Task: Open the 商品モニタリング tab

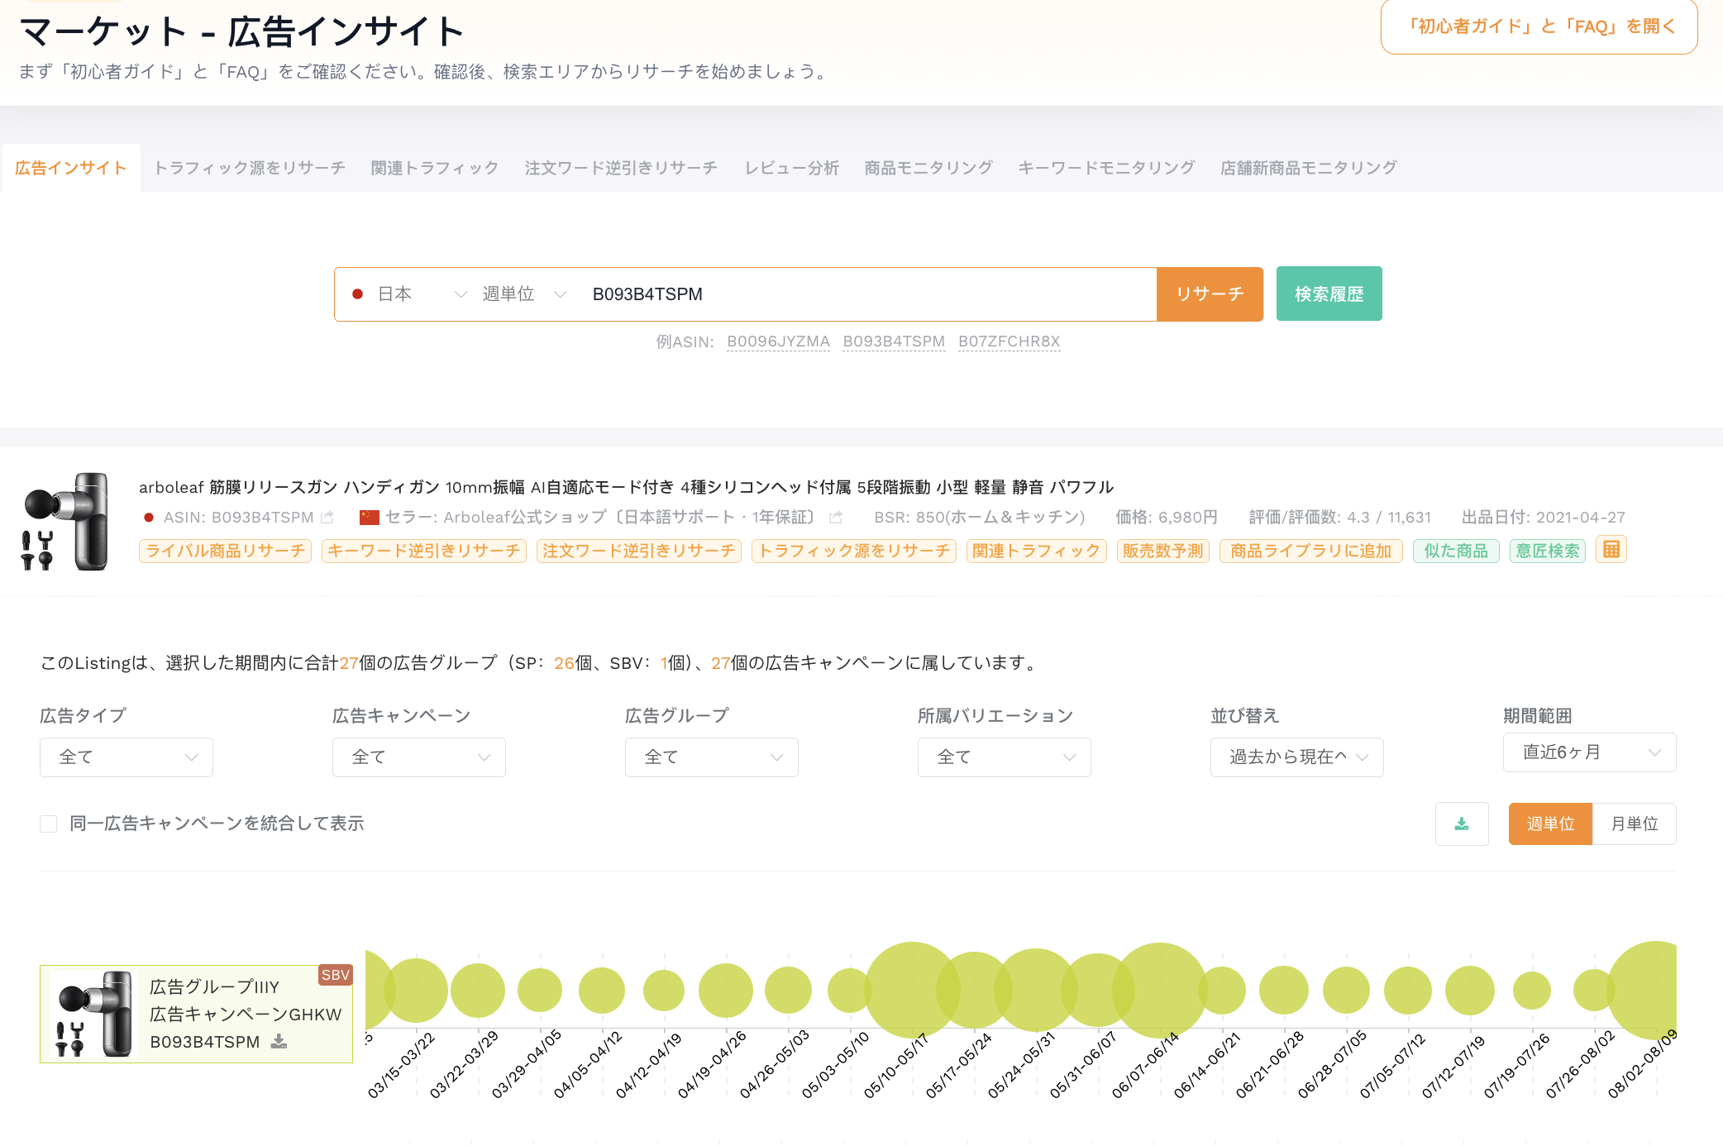Action: [928, 168]
